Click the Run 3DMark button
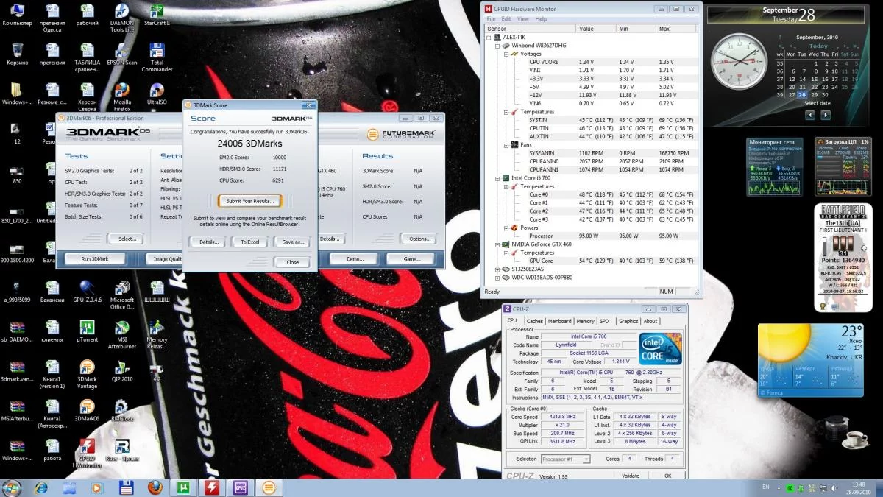 (x=94, y=259)
